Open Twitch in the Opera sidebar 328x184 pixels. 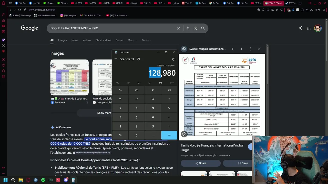[3, 40]
